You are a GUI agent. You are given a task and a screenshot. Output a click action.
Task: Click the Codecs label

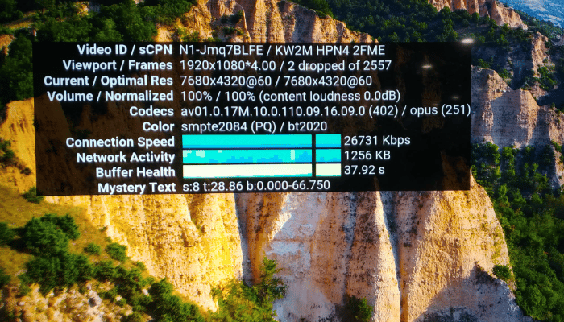click(x=151, y=111)
